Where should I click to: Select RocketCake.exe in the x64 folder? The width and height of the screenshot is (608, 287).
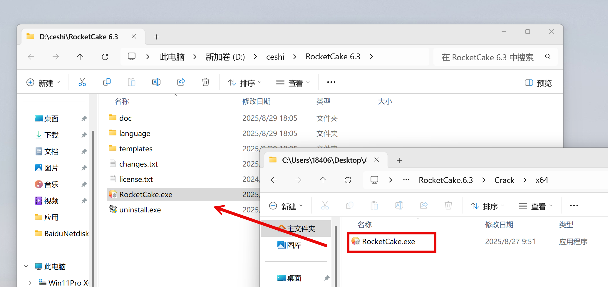[x=388, y=241]
